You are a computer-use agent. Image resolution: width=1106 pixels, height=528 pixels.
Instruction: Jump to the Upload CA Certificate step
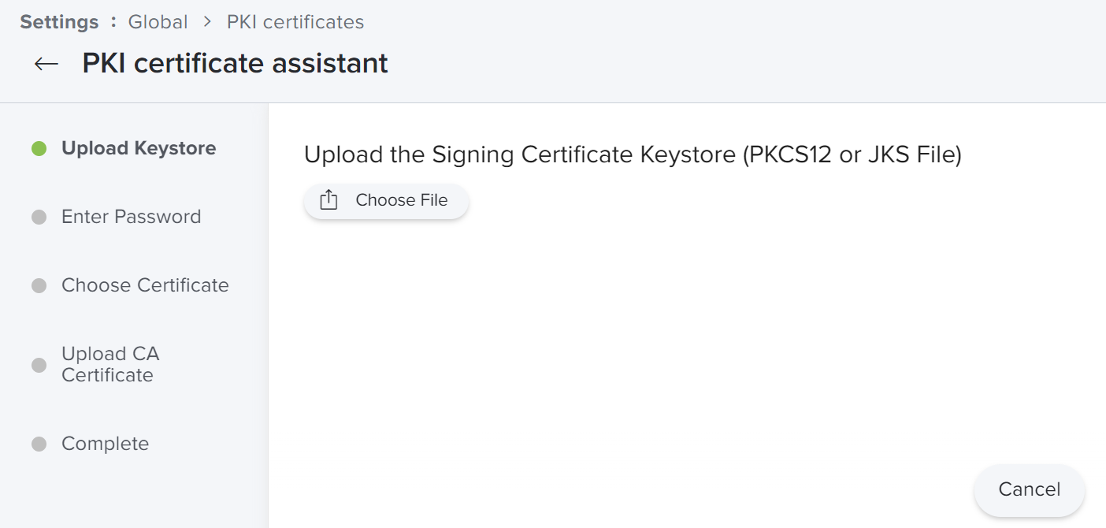(110, 364)
